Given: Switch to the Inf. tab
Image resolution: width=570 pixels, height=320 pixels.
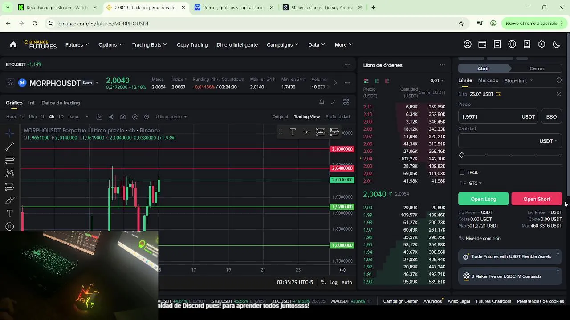Looking at the screenshot, I should pos(32,103).
